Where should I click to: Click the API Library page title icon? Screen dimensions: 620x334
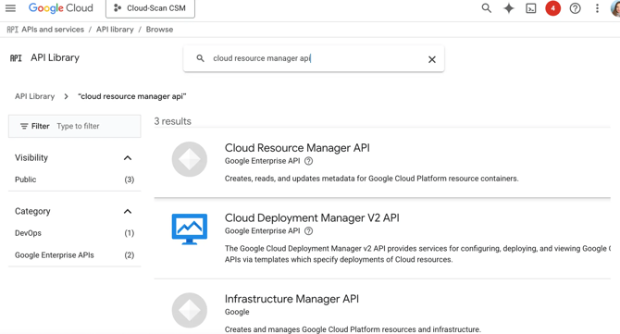pyautogui.click(x=16, y=58)
